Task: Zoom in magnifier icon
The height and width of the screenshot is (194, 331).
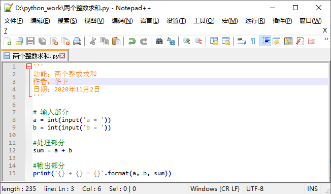Action: tap(187, 41)
